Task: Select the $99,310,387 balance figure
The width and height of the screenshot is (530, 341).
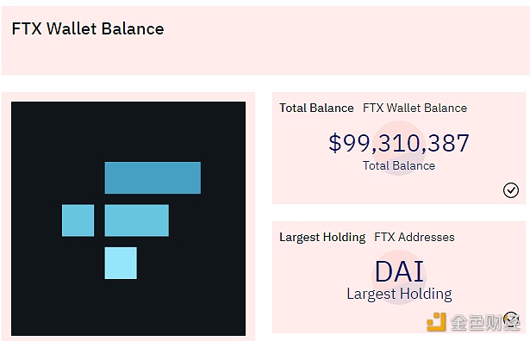Action: (399, 143)
